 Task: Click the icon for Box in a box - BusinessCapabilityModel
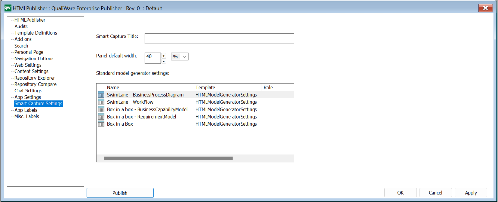click(101, 109)
